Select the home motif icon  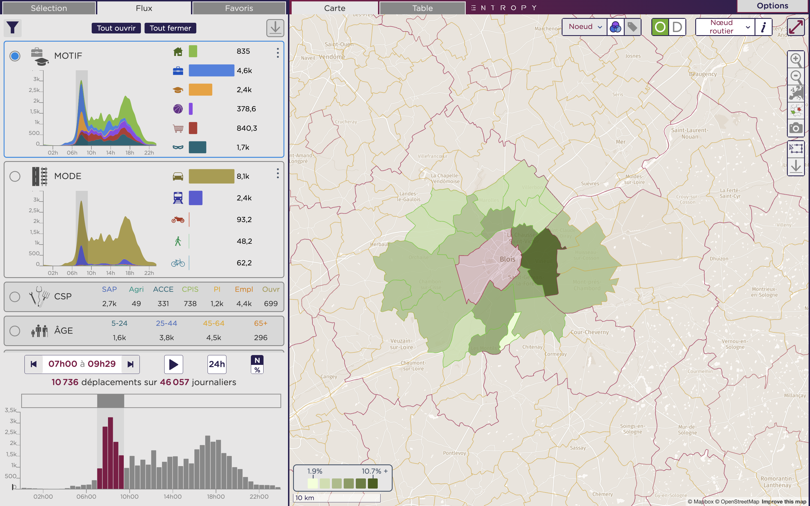coord(178,51)
